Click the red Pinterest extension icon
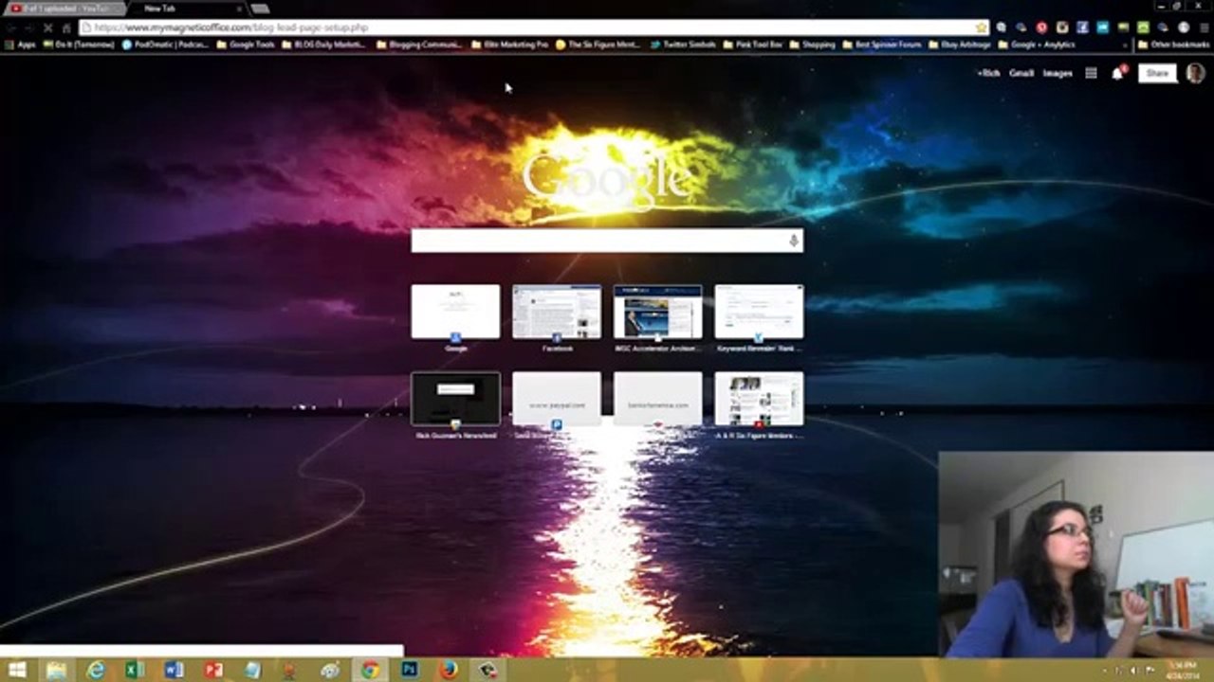The height and width of the screenshot is (682, 1214). point(1041,28)
